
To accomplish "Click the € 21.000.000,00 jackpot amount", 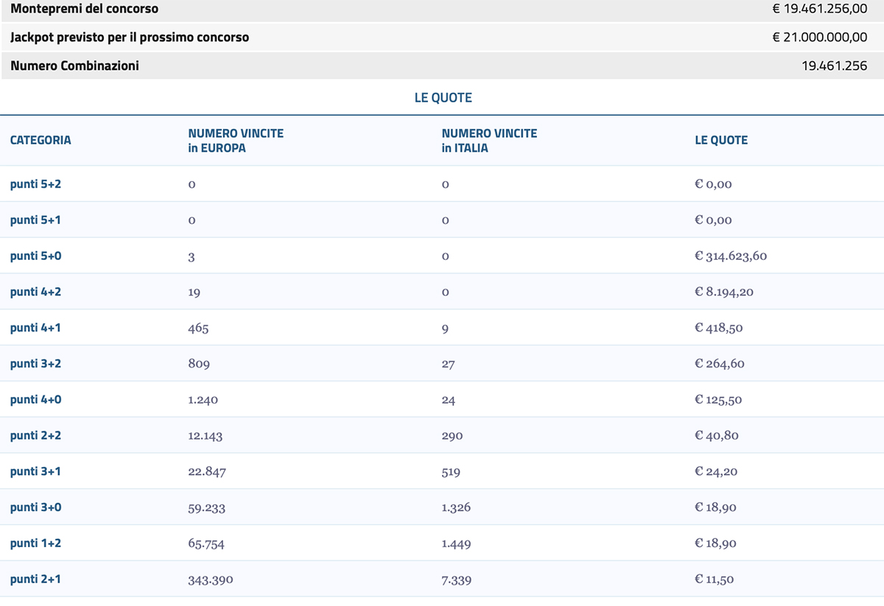I will coord(819,37).
